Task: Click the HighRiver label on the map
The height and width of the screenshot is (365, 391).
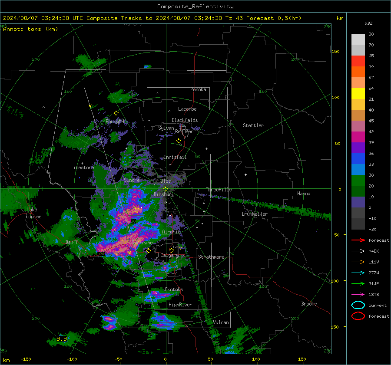Action: [x=180, y=305]
